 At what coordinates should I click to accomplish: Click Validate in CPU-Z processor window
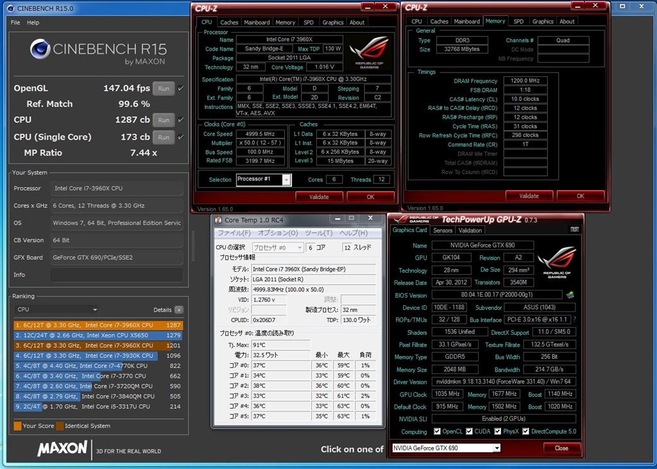[319, 196]
